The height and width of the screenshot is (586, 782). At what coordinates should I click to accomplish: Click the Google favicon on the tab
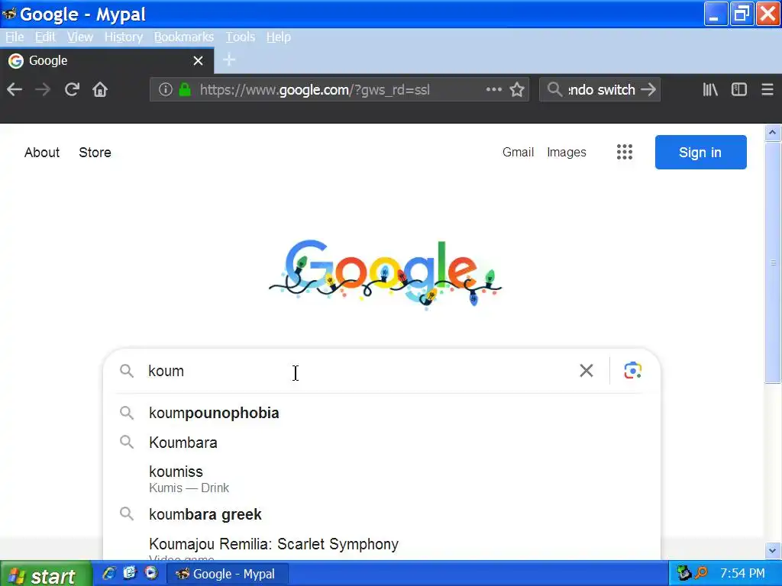pos(16,61)
